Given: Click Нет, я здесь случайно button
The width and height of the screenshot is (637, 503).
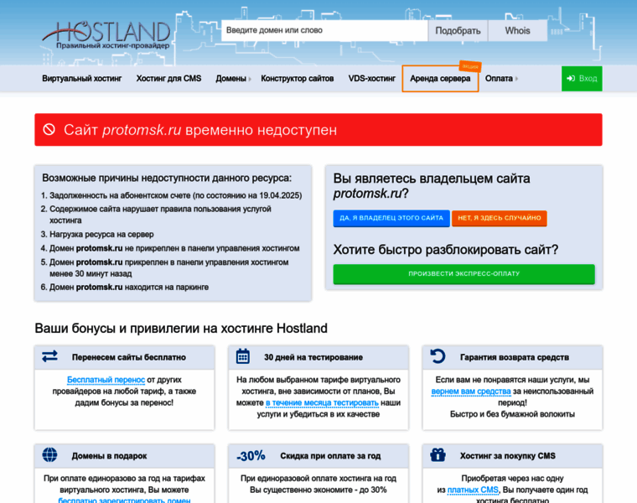Looking at the screenshot, I should pyautogui.click(x=500, y=218).
